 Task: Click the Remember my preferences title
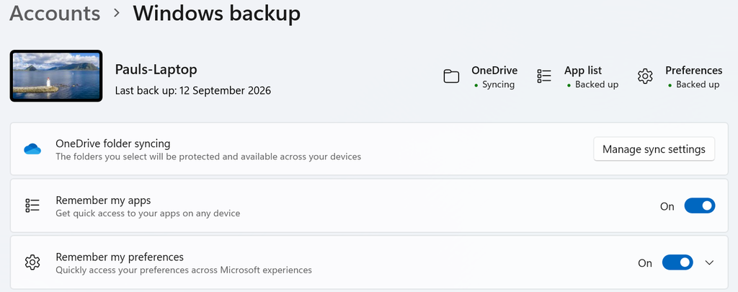pyautogui.click(x=120, y=257)
